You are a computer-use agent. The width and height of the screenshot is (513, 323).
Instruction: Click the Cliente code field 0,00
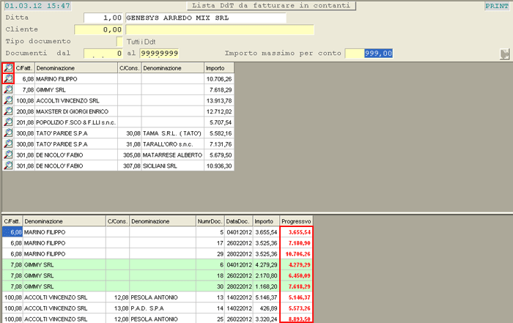98,30
